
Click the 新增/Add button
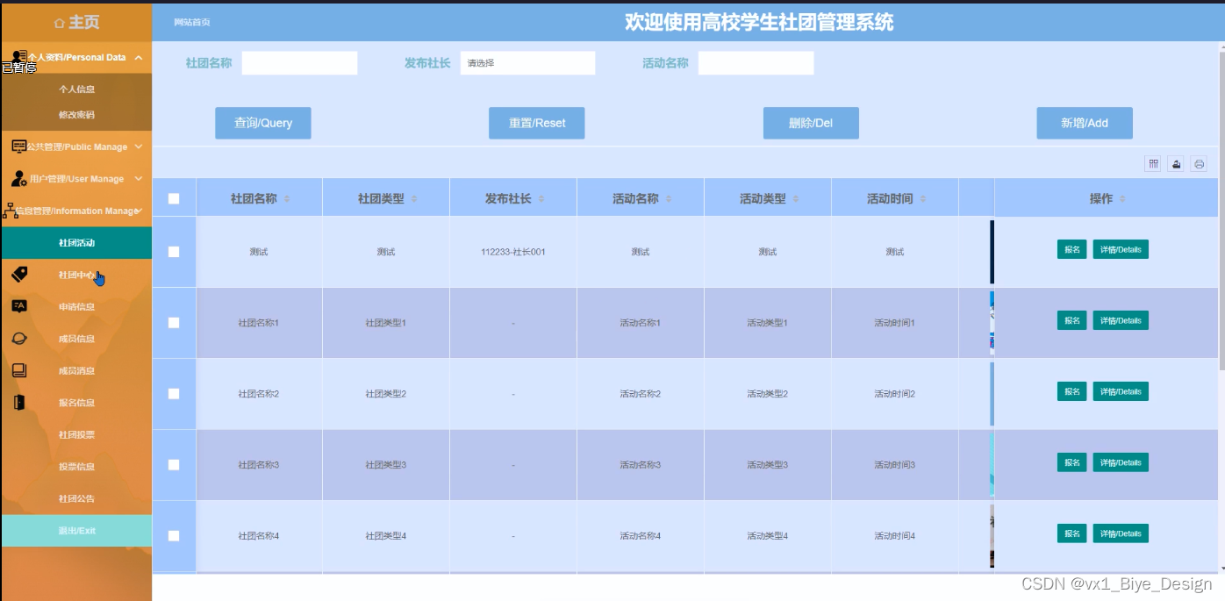tap(1085, 123)
